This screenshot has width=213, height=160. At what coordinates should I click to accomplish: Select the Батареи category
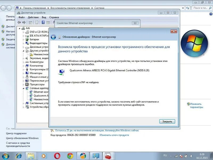(x=34, y=39)
